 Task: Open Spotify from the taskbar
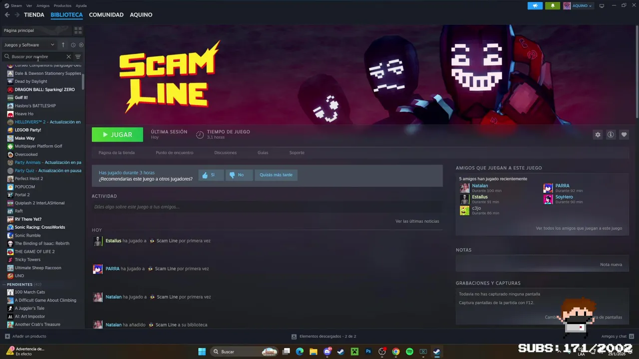[x=409, y=352]
